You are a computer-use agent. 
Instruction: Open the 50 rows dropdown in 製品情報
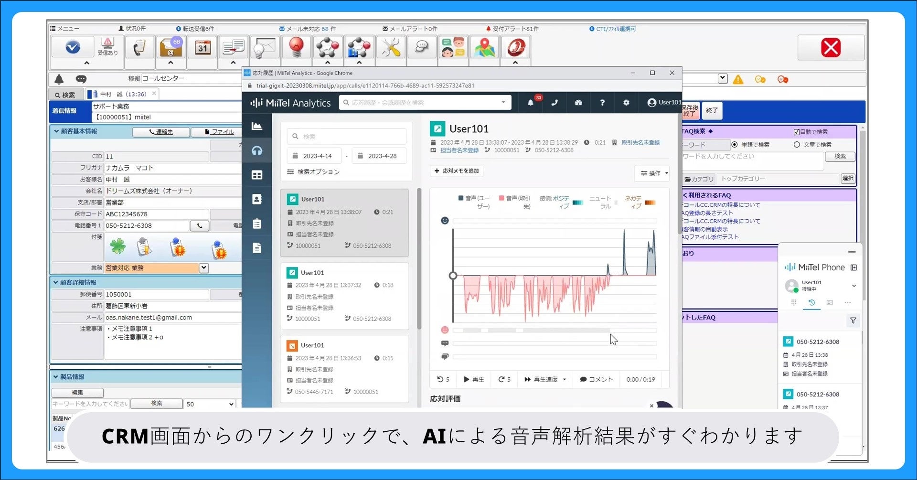pos(210,404)
